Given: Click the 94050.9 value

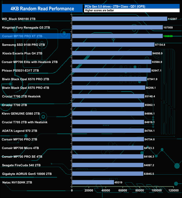Looking at the screenshot, I should tap(157, 53).
